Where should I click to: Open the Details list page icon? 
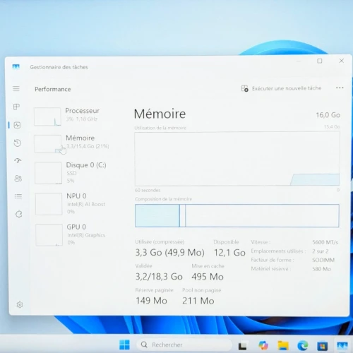click(x=18, y=196)
